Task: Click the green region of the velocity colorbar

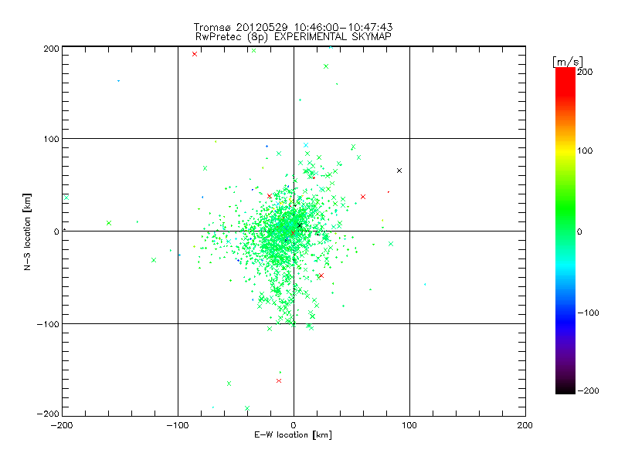Action: [565, 213]
